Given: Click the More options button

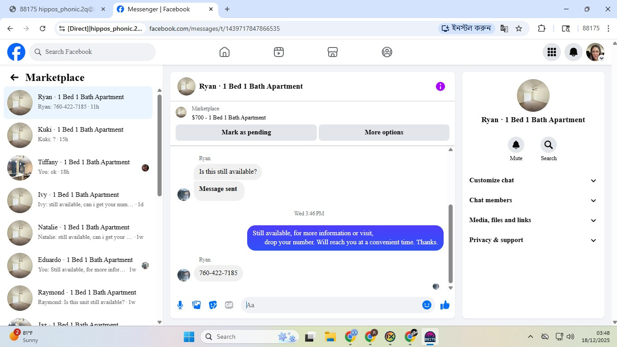Looking at the screenshot, I should [x=384, y=133].
